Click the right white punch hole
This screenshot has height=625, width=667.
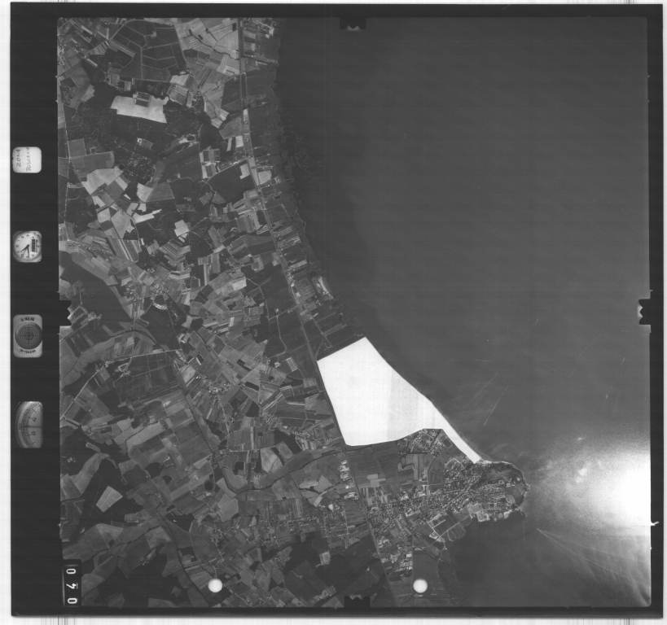(419, 585)
